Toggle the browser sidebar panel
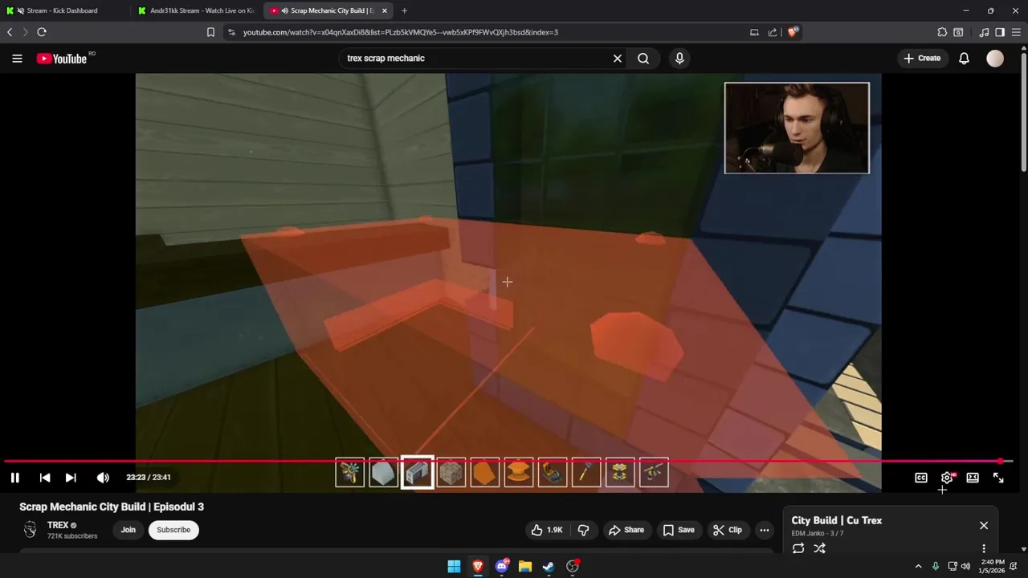The image size is (1028, 578). (1000, 32)
